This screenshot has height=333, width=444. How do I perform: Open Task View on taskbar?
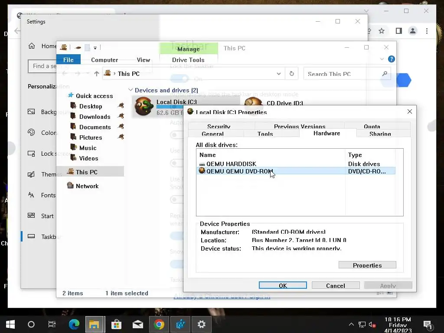52,324
